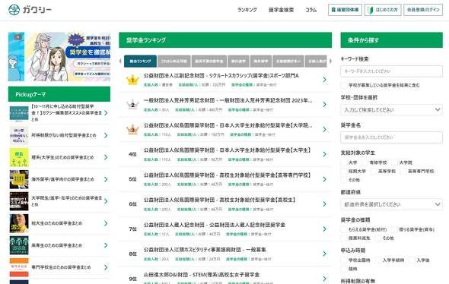
Task: Open the 学校・団体を選択 dropdown
Action: [x=391, y=109]
